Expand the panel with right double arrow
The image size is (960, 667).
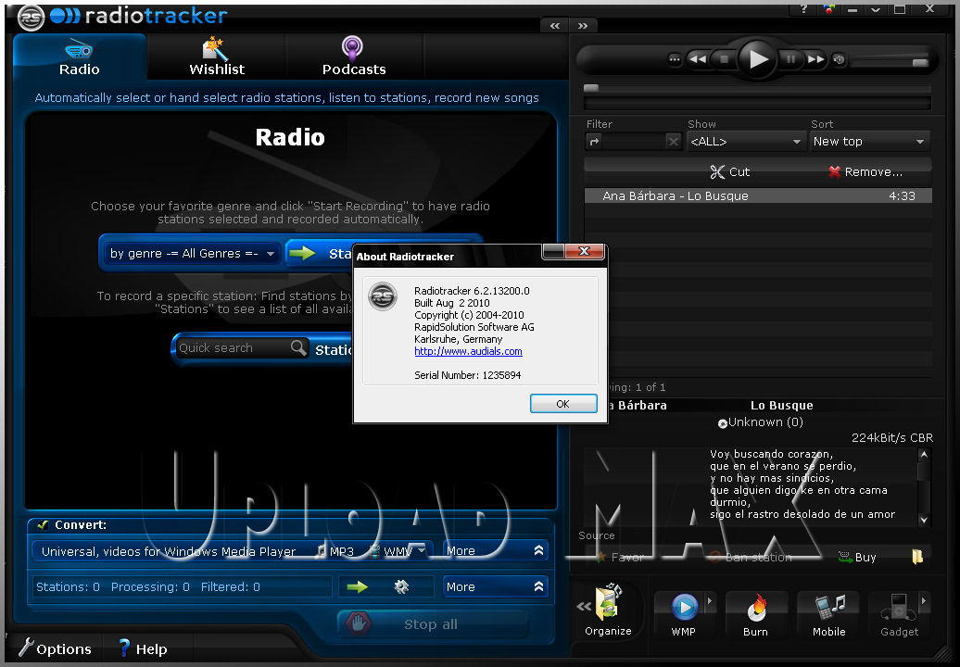583,26
